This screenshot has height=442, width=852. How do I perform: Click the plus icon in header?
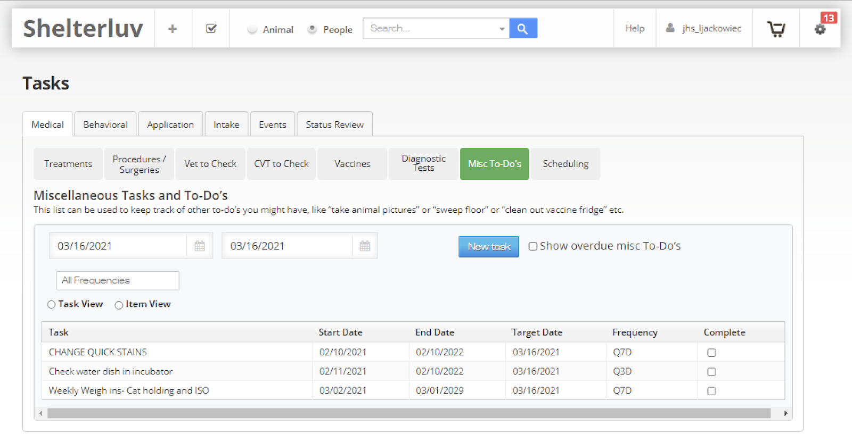click(x=173, y=29)
